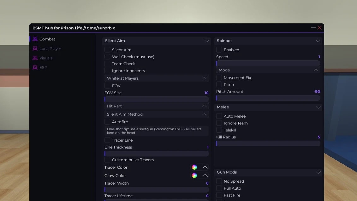Screen dimensions: 357x201
Task: Enable Tracer Line checkbox
Action: pos(107,140)
